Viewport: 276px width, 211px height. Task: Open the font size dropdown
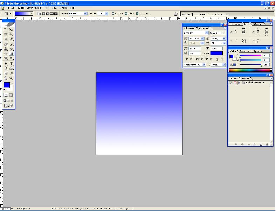tap(202, 38)
